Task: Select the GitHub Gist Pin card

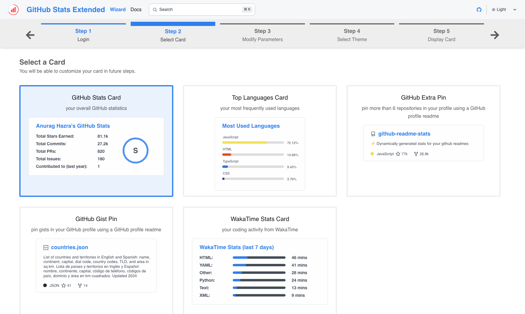Action: tap(96, 260)
